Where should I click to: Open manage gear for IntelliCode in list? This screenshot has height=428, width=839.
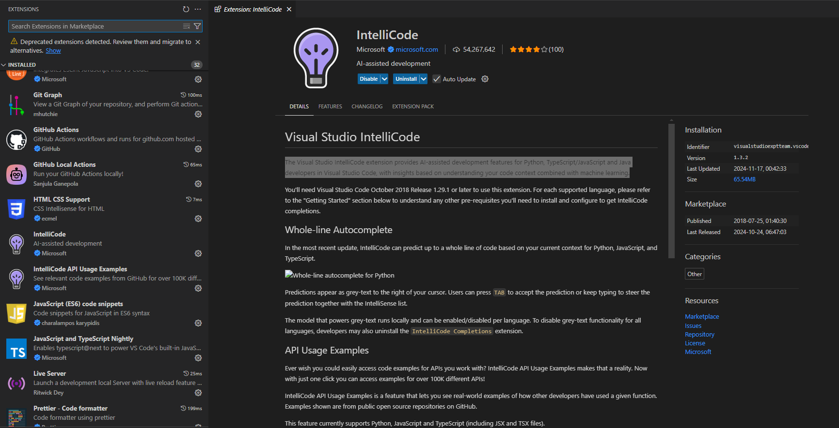198,253
